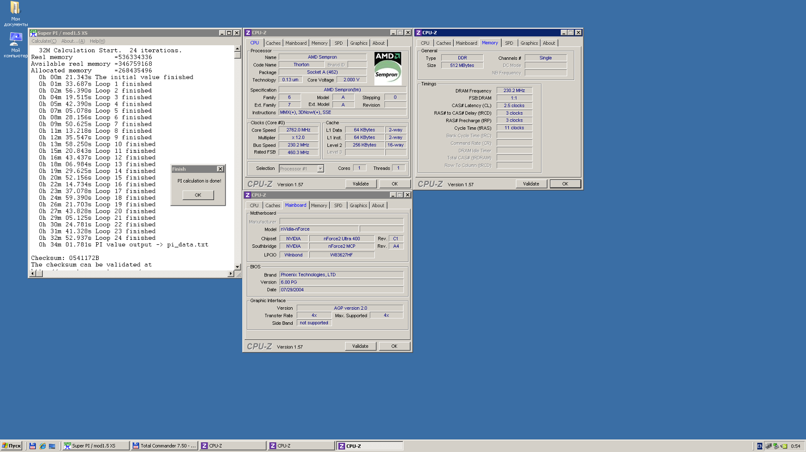
Task: Click the Super PI horizontal scroll left arrow
Action: tap(33, 274)
